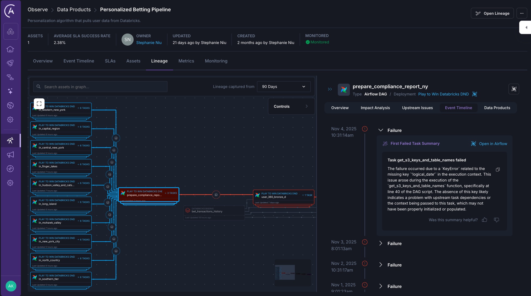This screenshot has width=531, height=296.
Task: Open the rocket icon in sidebar
Action: 10,63
